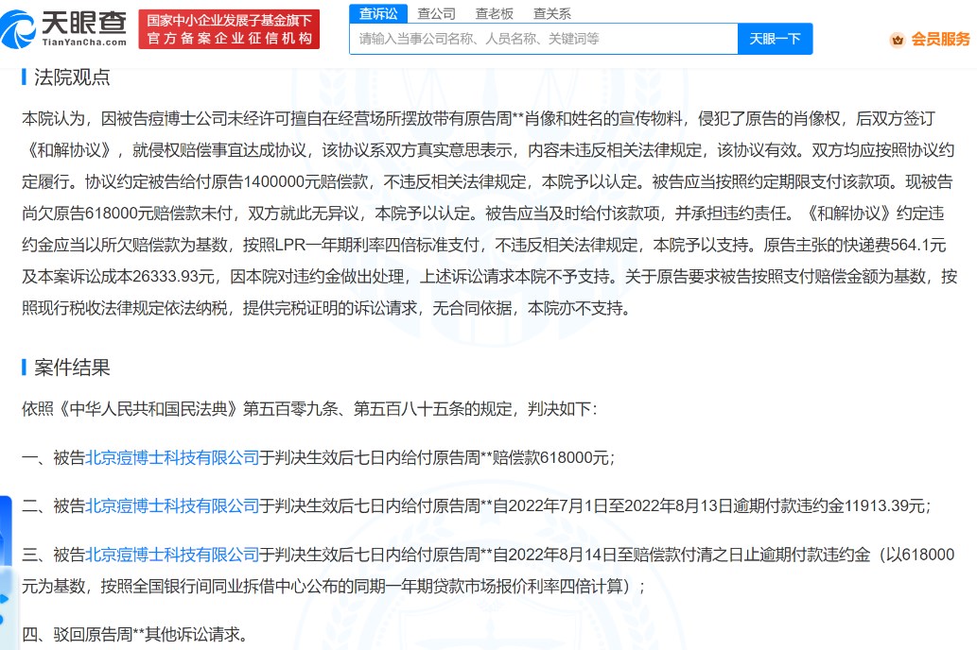Select the 查诉讼 search tab
Image resolution: width=977 pixels, height=650 pixels.
click(x=378, y=13)
